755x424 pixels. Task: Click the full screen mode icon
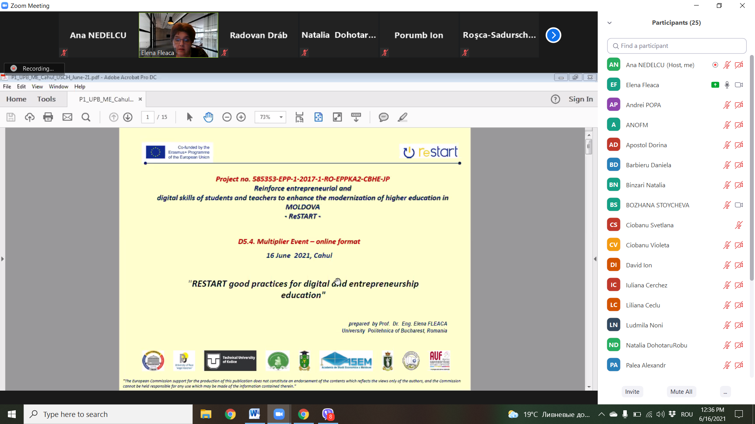coord(337,117)
